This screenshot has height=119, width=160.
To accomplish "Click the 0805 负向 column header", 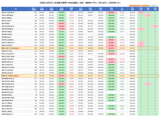I will click(155, 9).
